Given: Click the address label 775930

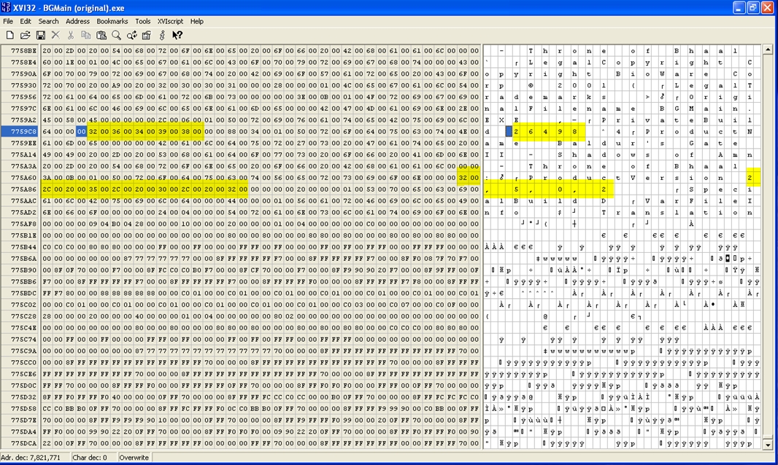Looking at the screenshot, I should click(x=24, y=85).
